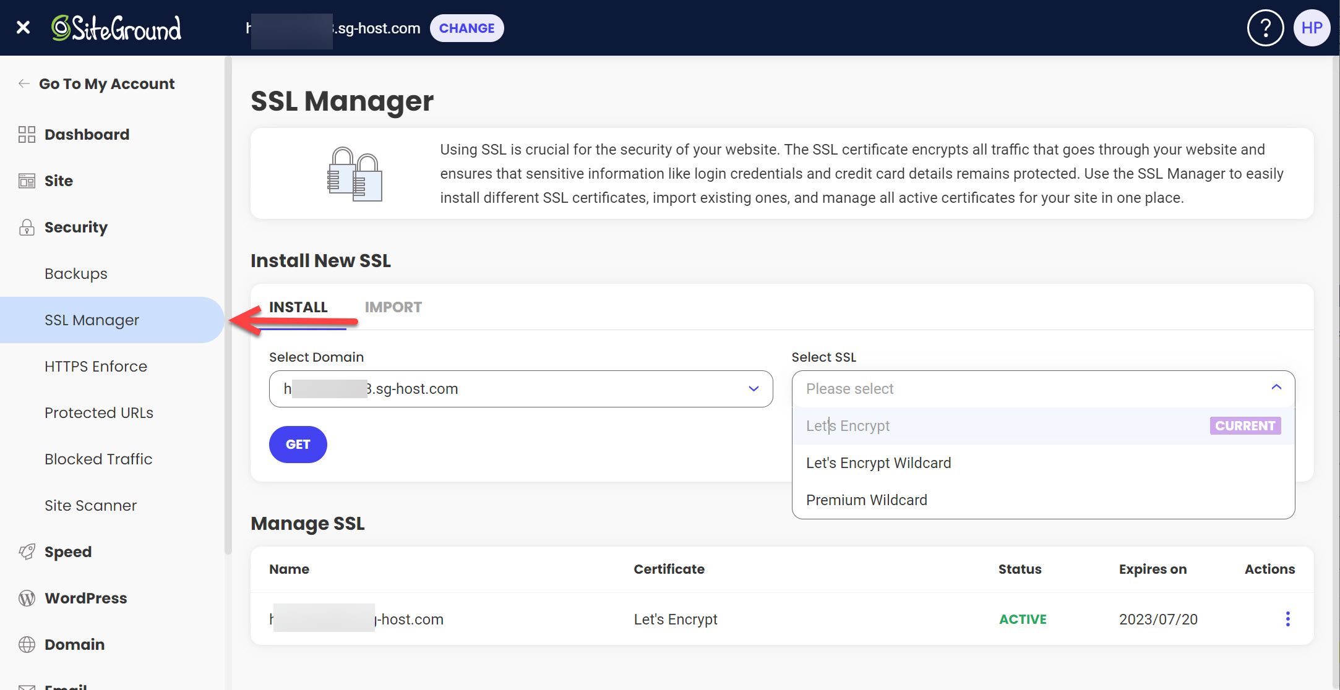
Task: Click the Speed rocket icon
Action: pyautogui.click(x=27, y=552)
